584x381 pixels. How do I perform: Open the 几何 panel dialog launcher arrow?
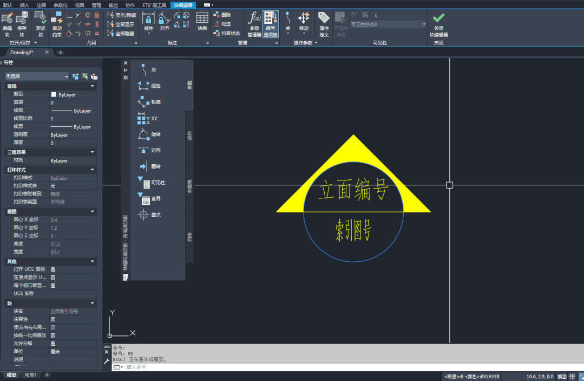(x=136, y=43)
